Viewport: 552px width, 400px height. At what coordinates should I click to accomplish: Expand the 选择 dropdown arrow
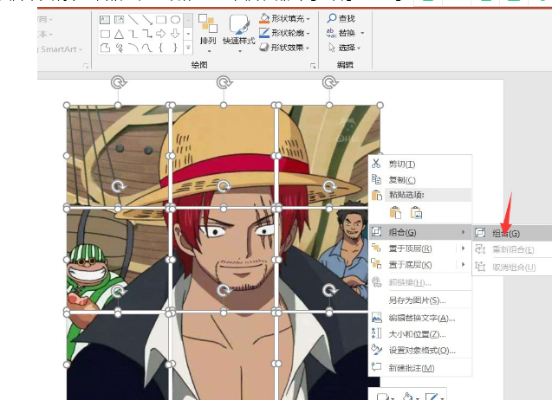tap(359, 48)
